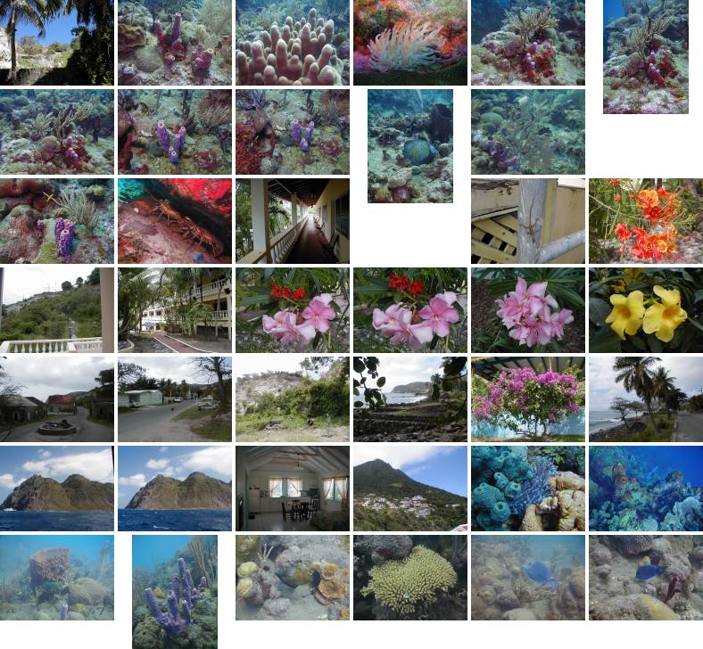Open the pink pillar coral close-up thumbnail
The image size is (703, 649).
coord(293,43)
